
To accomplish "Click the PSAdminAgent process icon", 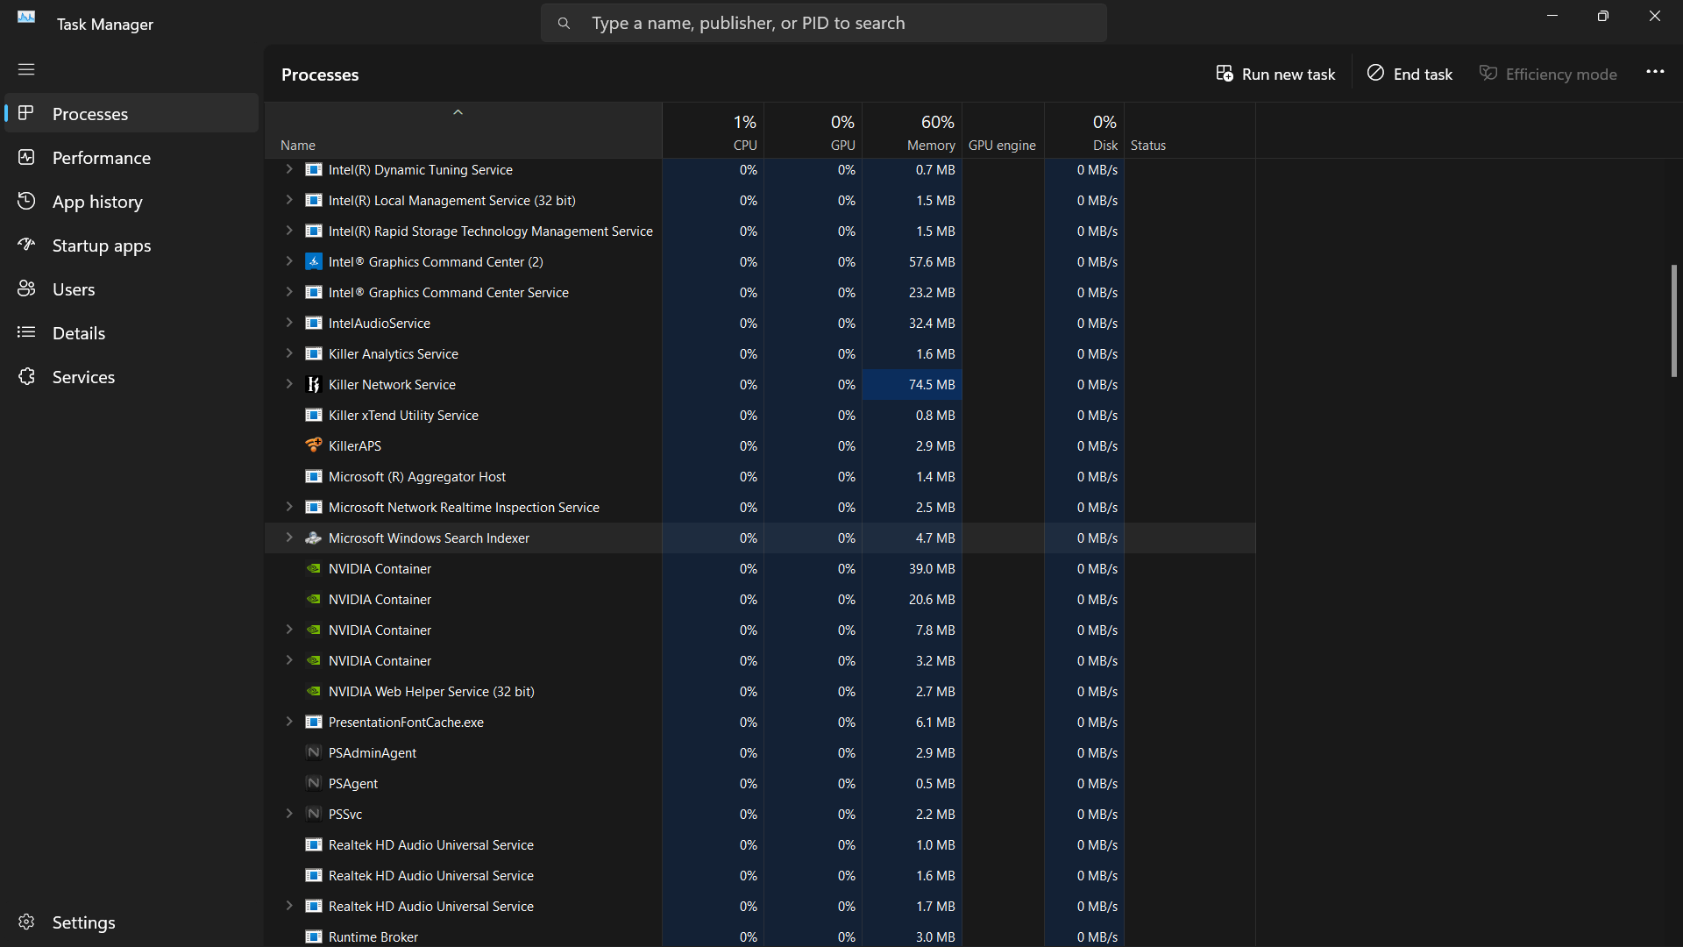I will point(313,752).
